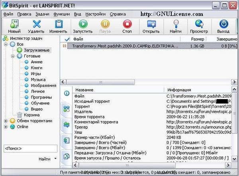The width and height of the screenshot is (239, 176).
Task: Select the Музыка category
Action: click(38, 80)
